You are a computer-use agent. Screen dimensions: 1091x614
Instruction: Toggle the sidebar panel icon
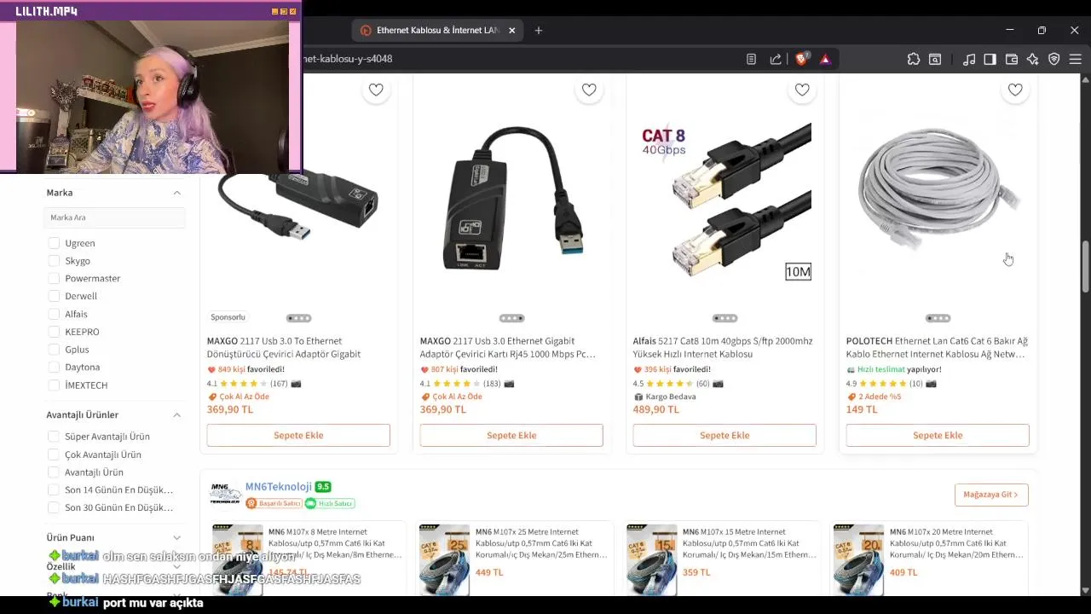click(990, 59)
